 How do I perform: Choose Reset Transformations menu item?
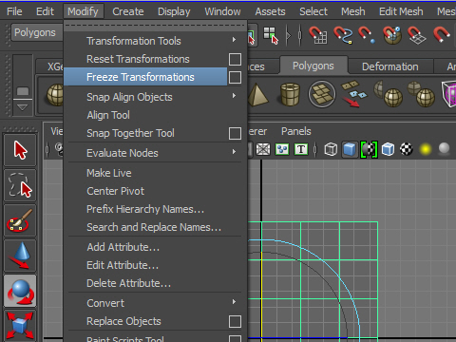pyautogui.click(x=138, y=59)
